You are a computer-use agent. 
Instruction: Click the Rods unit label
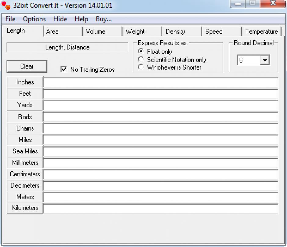pos(25,117)
